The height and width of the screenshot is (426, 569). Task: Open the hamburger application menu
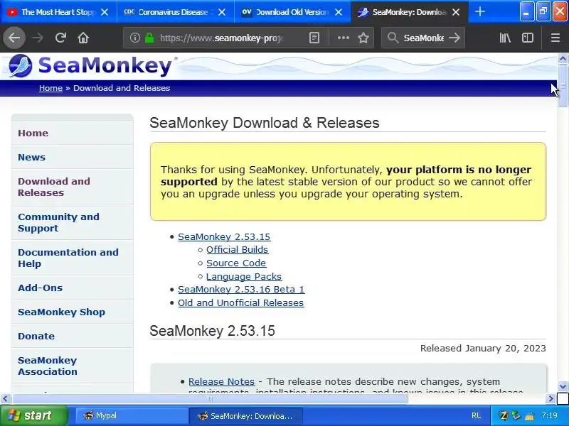pyautogui.click(x=555, y=38)
